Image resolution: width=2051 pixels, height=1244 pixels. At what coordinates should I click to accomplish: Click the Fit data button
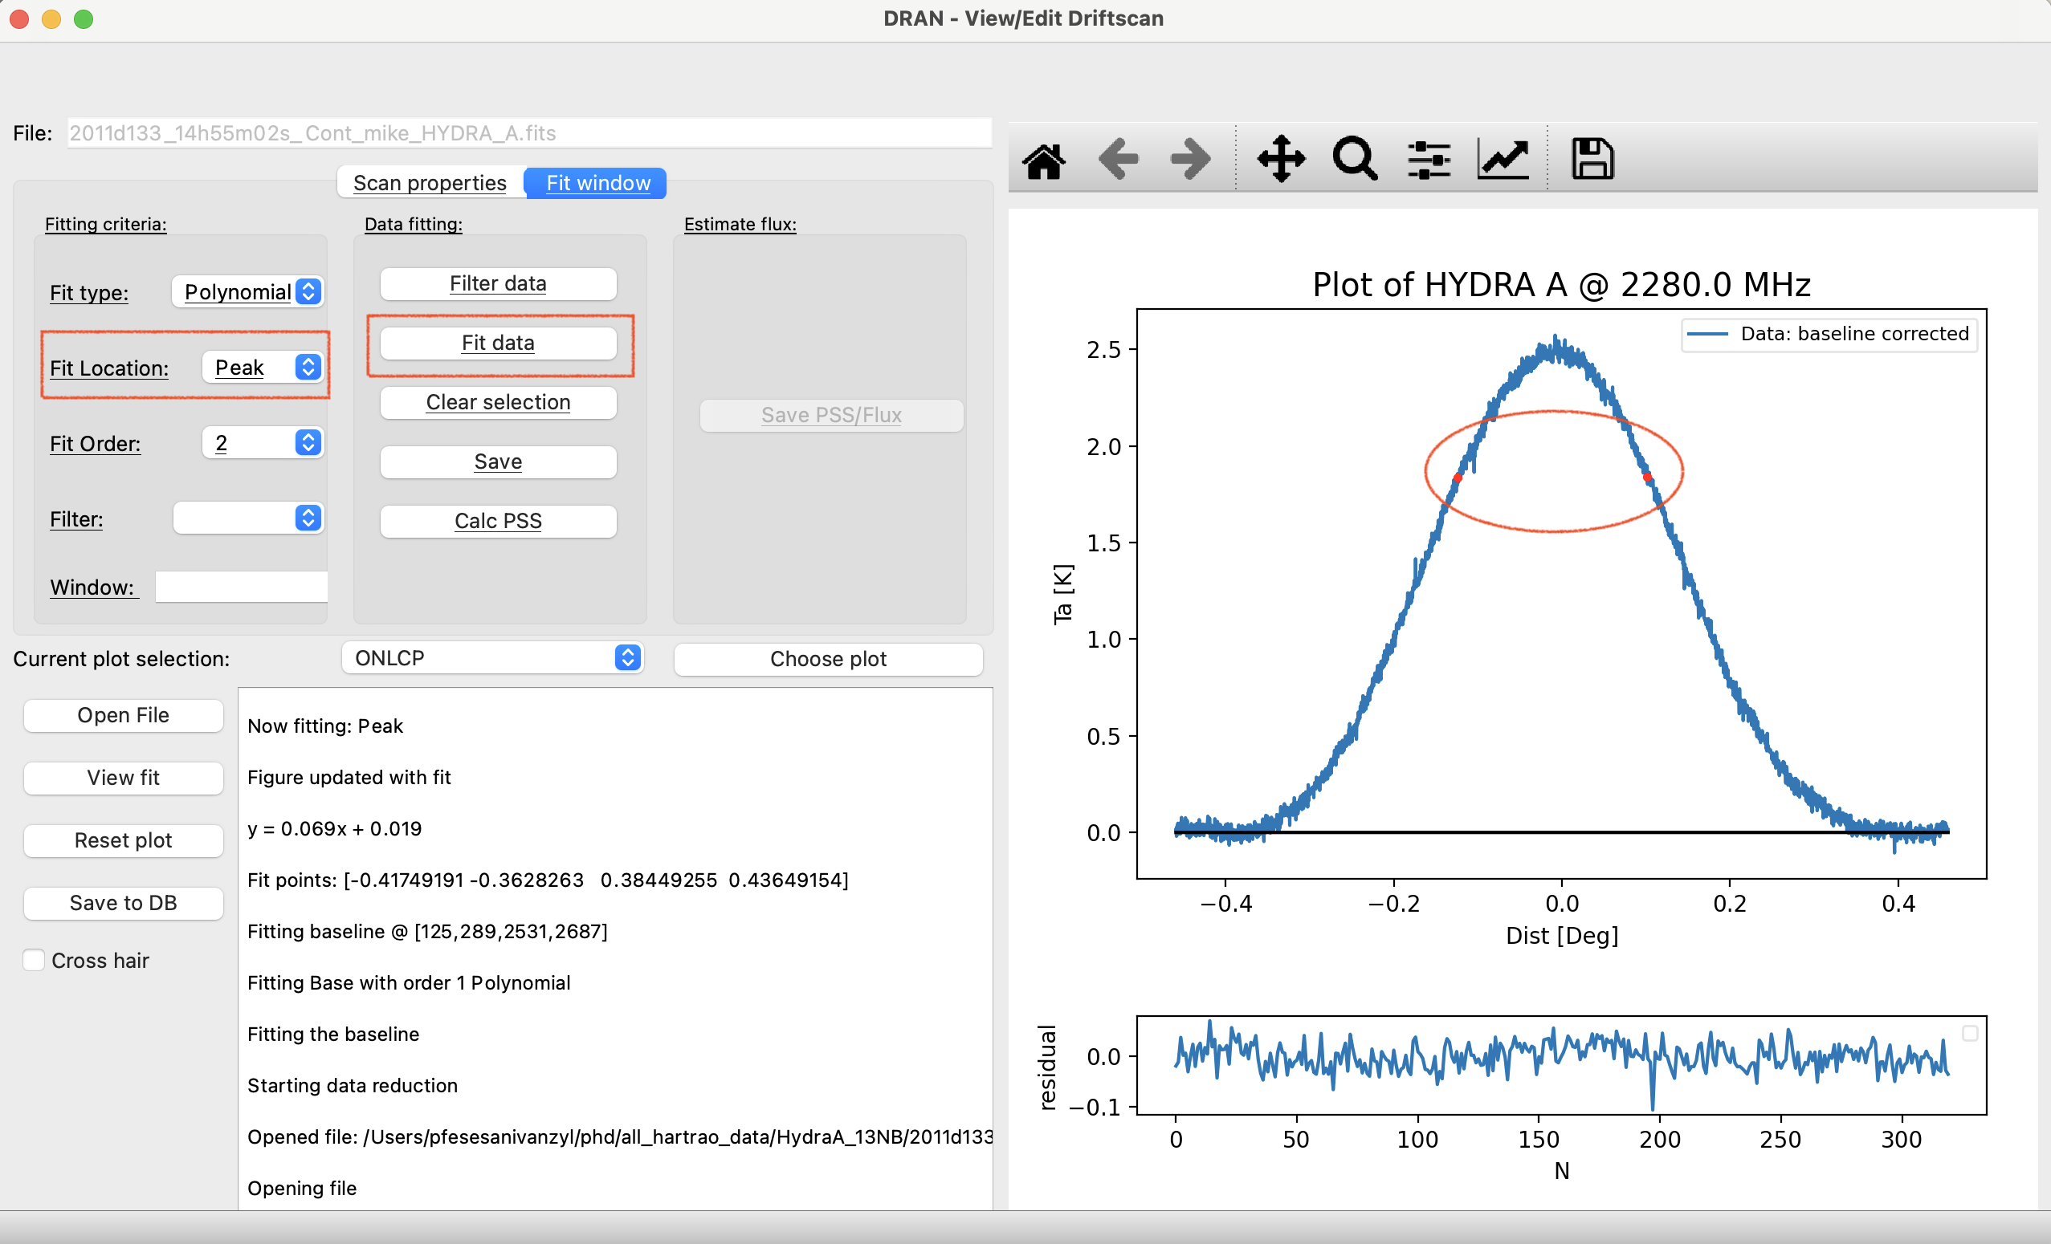click(x=498, y=344)
